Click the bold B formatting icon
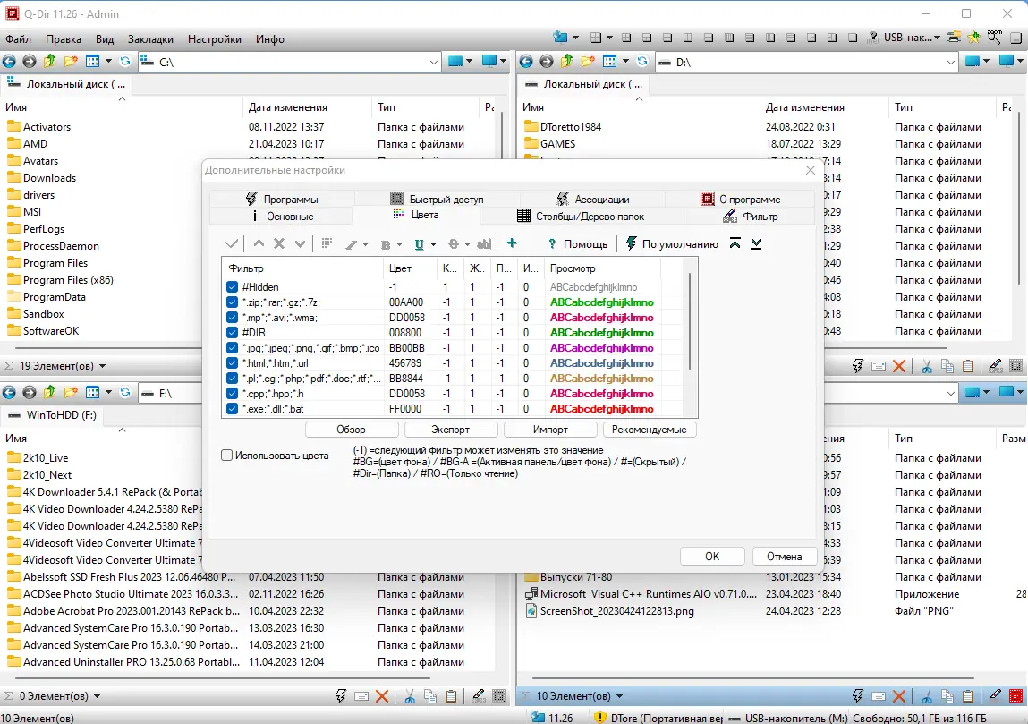The width and height of the screenshot is (1028, 724). click(x=387, y=244)
